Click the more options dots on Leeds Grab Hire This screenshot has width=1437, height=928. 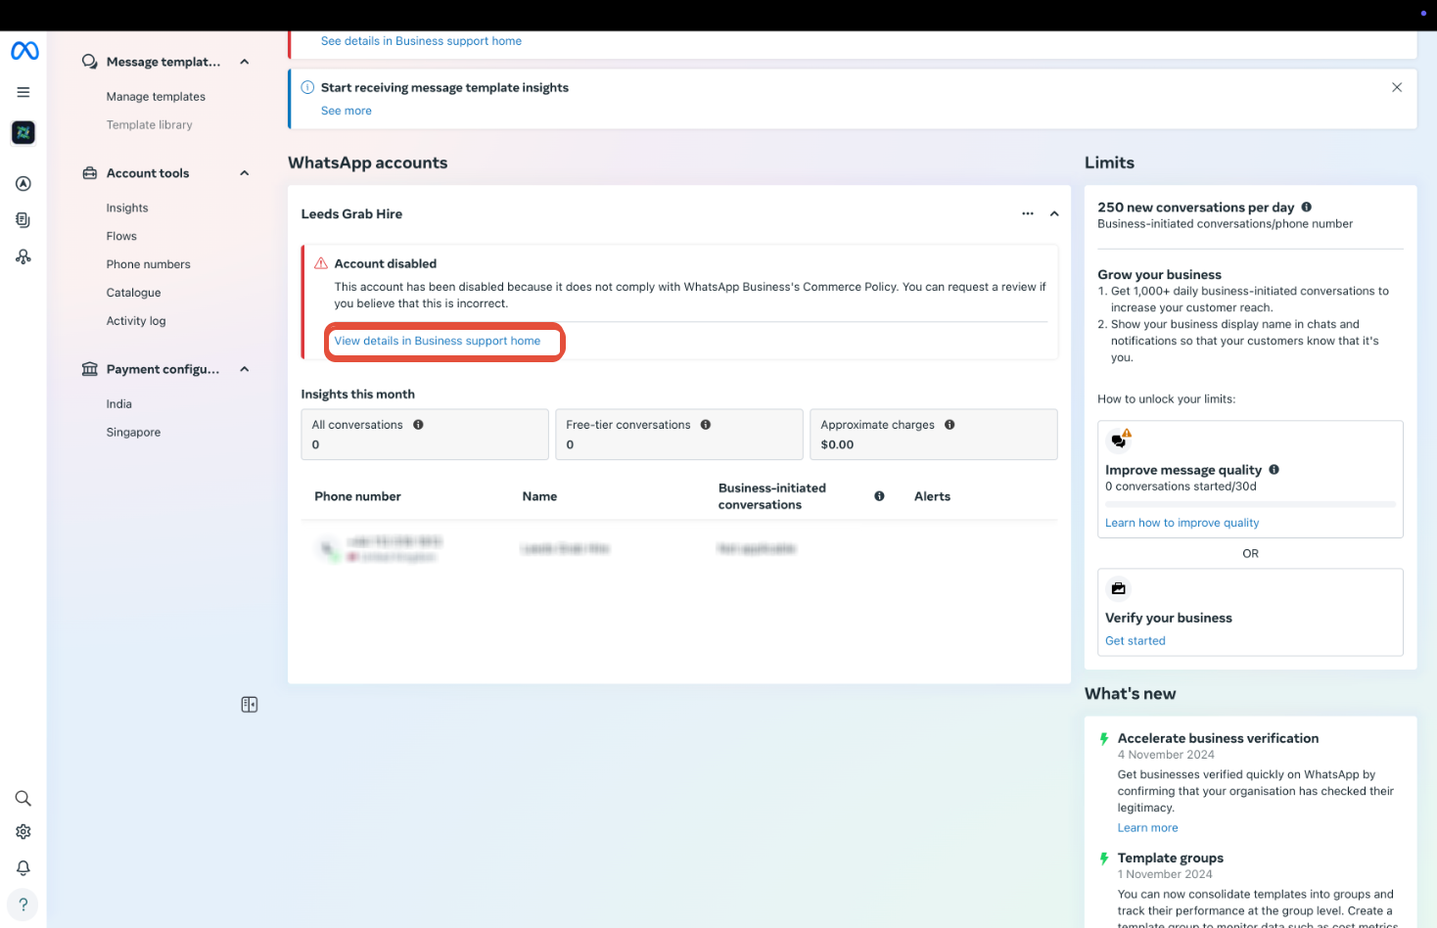click(x=1028, y=213)
